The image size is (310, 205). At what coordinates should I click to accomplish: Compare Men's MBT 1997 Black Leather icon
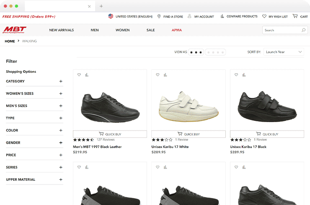click(x=87, y=74)
